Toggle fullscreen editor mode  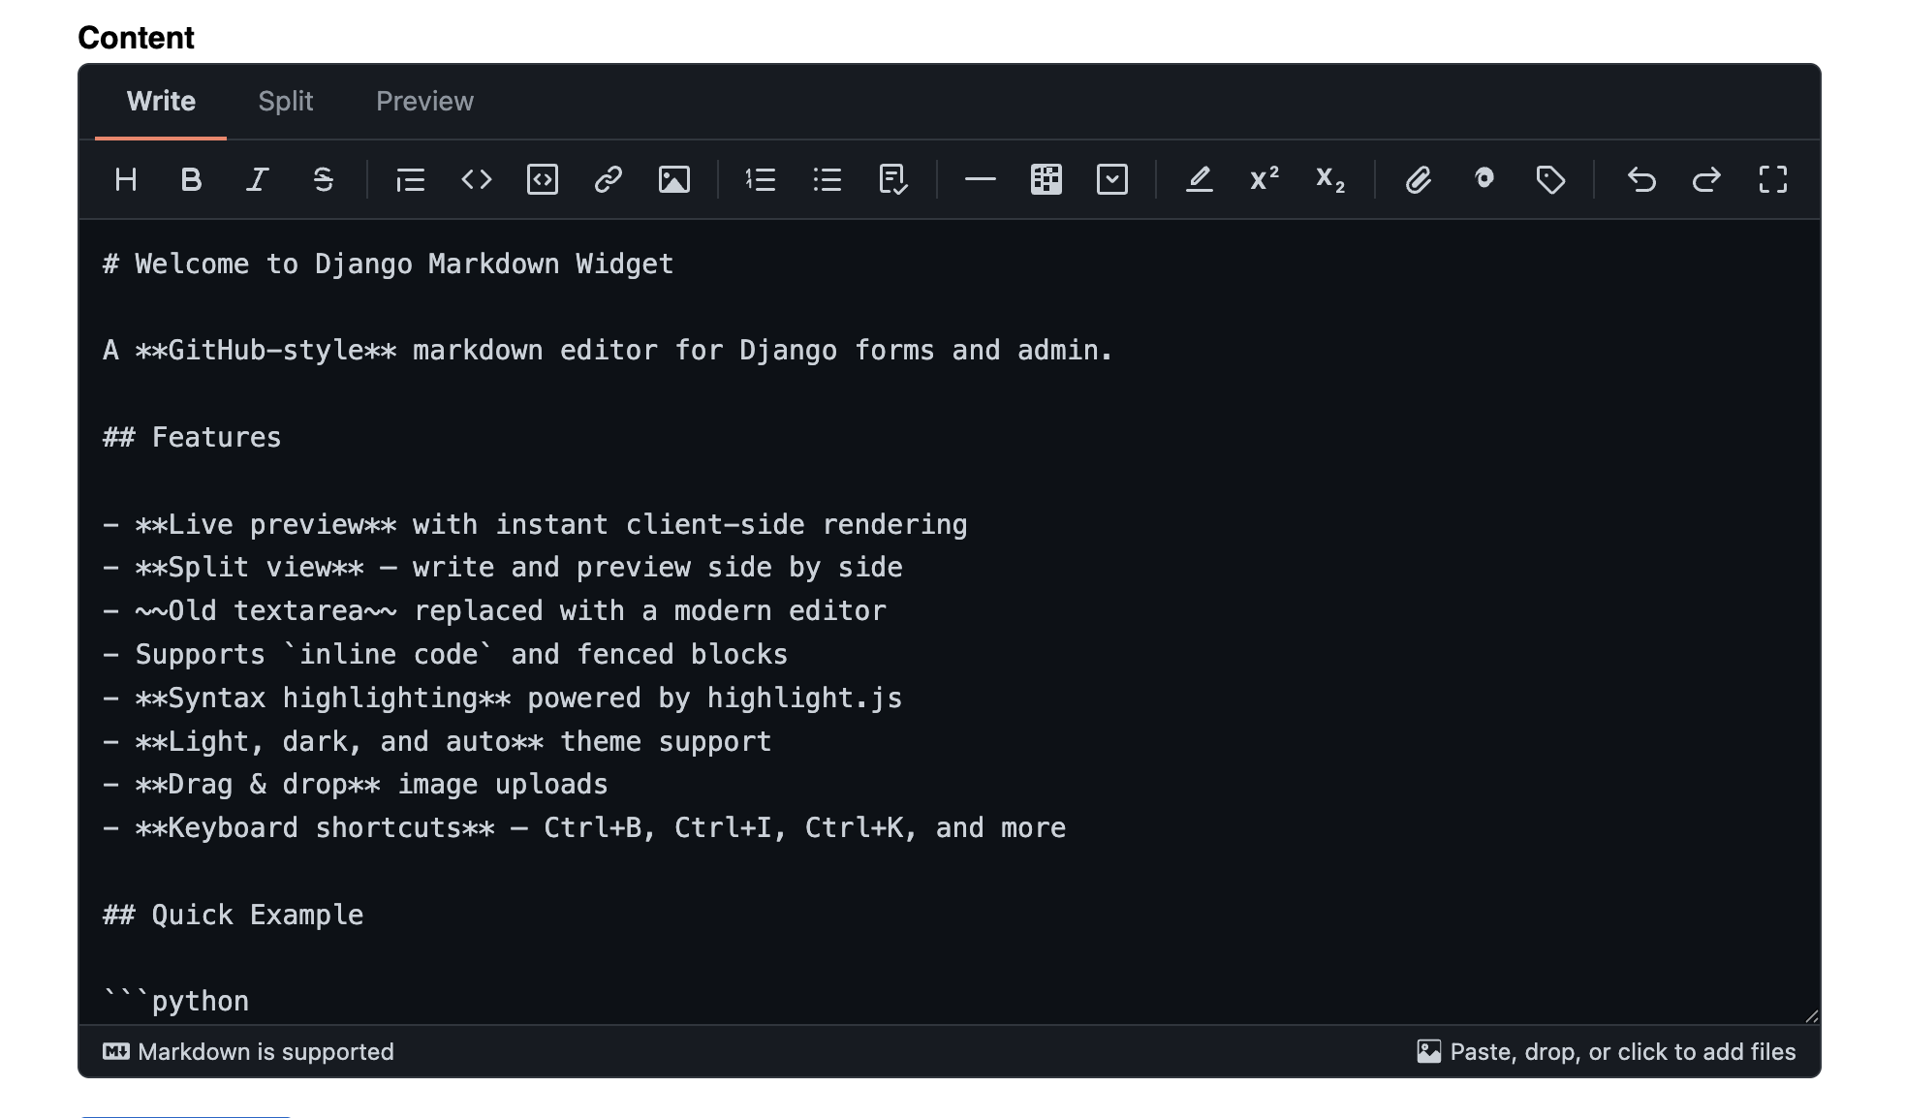point(1772,179)
